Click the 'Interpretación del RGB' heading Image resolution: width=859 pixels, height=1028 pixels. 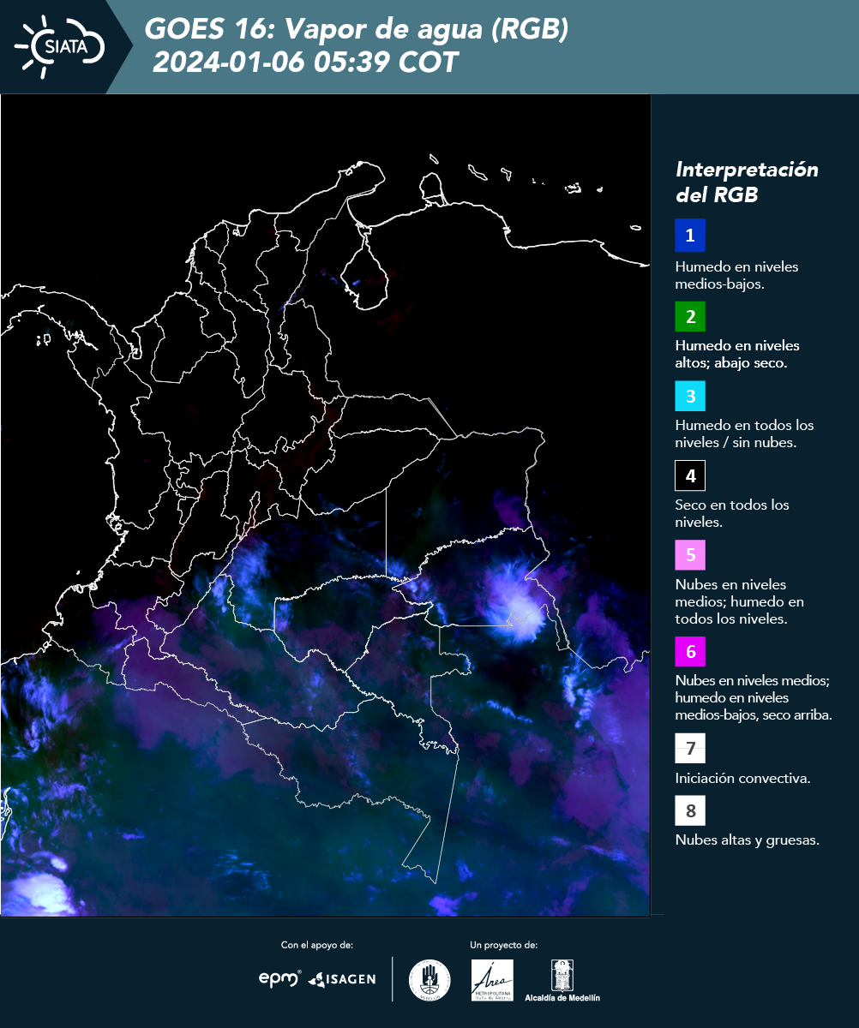coord(747,182)
